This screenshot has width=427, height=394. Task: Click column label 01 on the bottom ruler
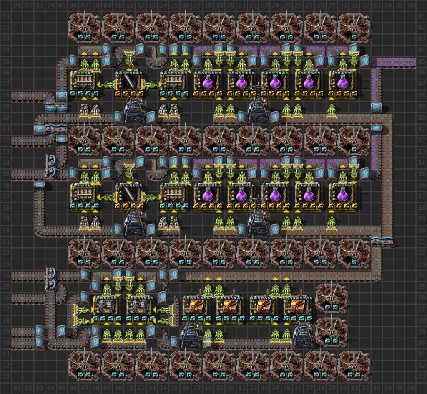click(x=17, y=387)
